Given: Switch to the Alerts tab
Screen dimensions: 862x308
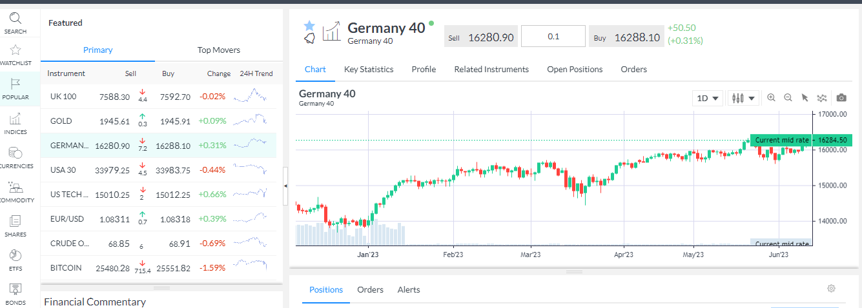Looking at the screenshot, I should (409, 289).
